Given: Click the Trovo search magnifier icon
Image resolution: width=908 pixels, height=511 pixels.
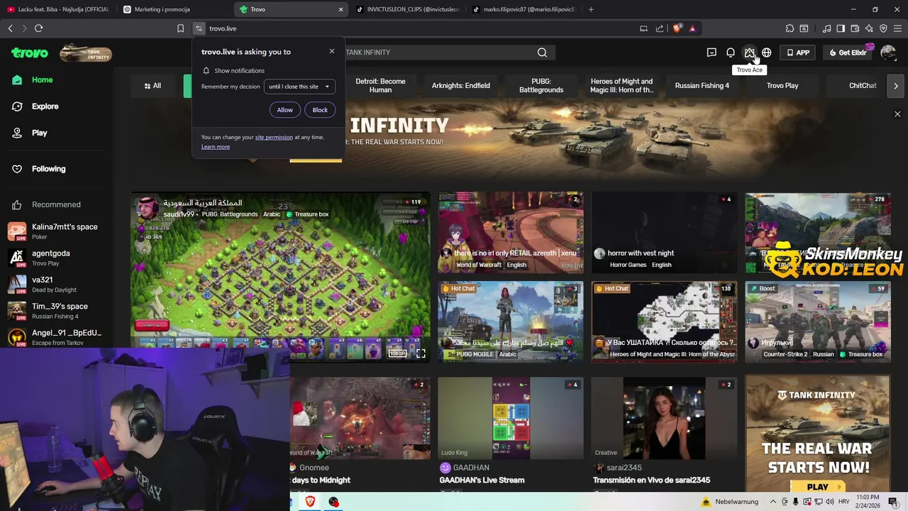Looking at the screenshot, I should (x=542, y=53).
